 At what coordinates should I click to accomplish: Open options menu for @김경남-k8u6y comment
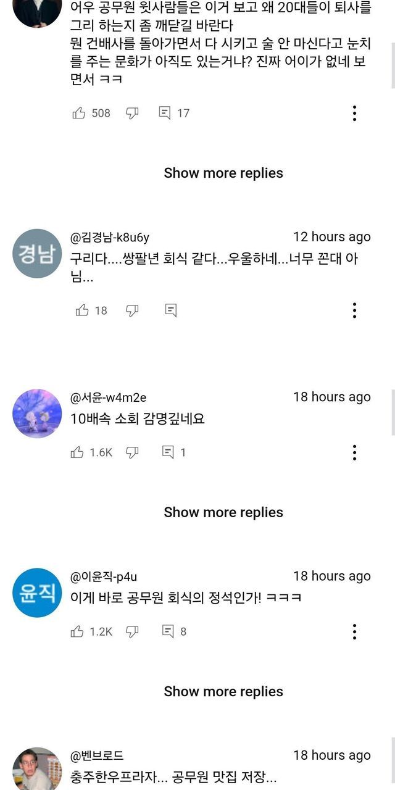354,310
